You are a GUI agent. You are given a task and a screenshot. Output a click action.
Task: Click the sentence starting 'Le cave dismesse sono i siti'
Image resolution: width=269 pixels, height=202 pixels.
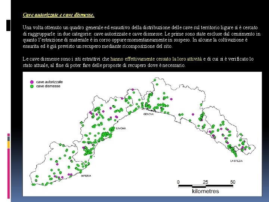138,62
